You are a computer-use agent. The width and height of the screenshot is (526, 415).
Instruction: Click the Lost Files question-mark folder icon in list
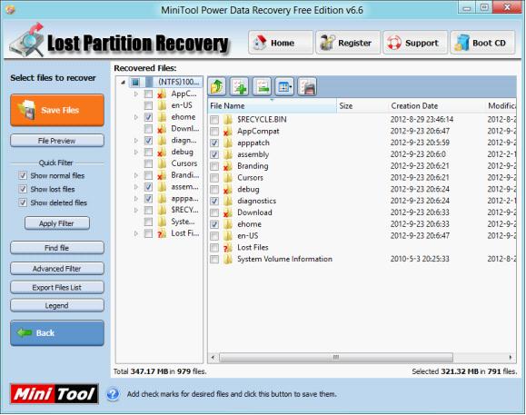pos(228,248)
